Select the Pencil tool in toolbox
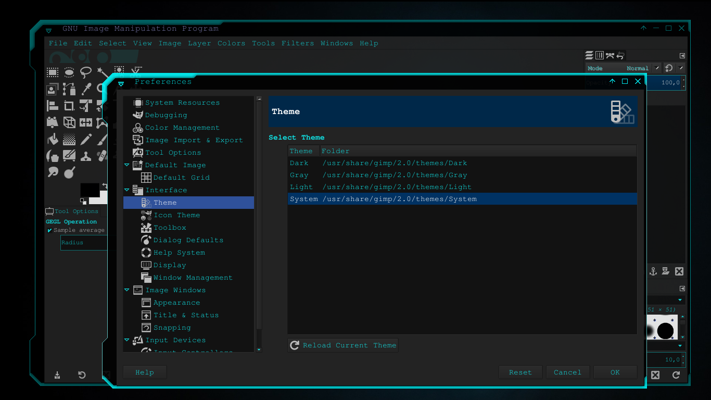711x400 pixels. [86, 139]
